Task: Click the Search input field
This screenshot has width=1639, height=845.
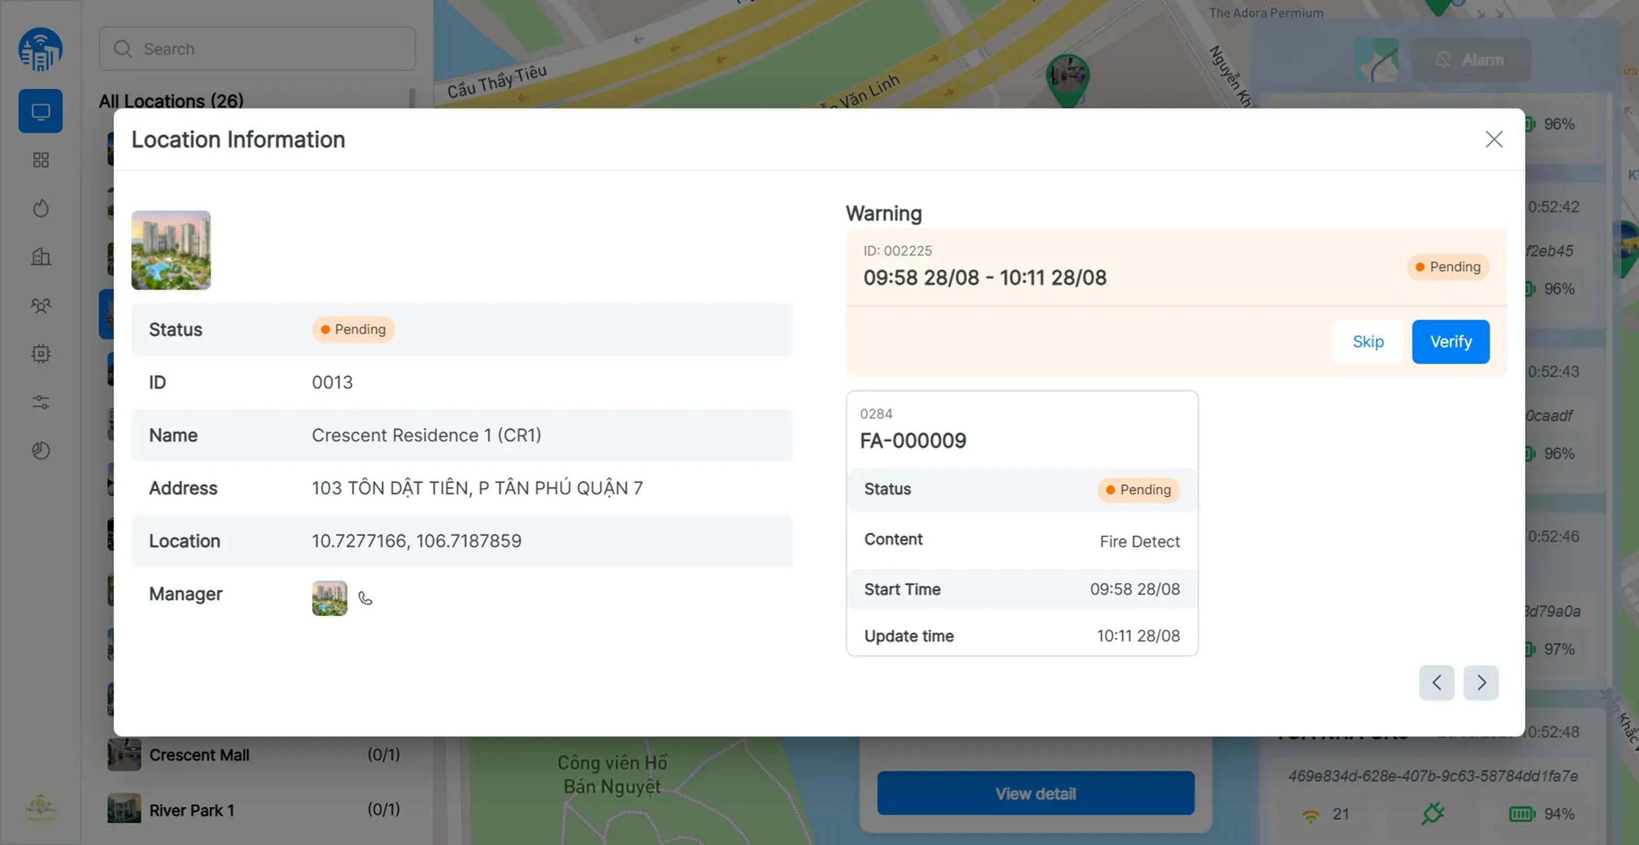Action: tap(257, 49)
